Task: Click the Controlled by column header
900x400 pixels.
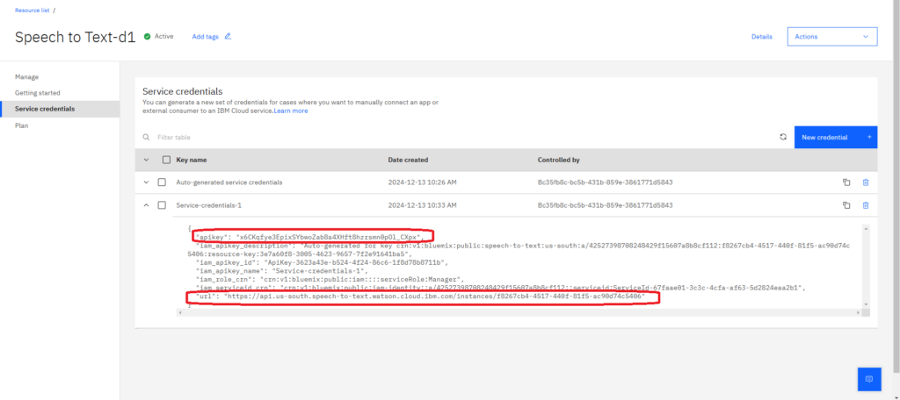Action: tap(558, 160)
